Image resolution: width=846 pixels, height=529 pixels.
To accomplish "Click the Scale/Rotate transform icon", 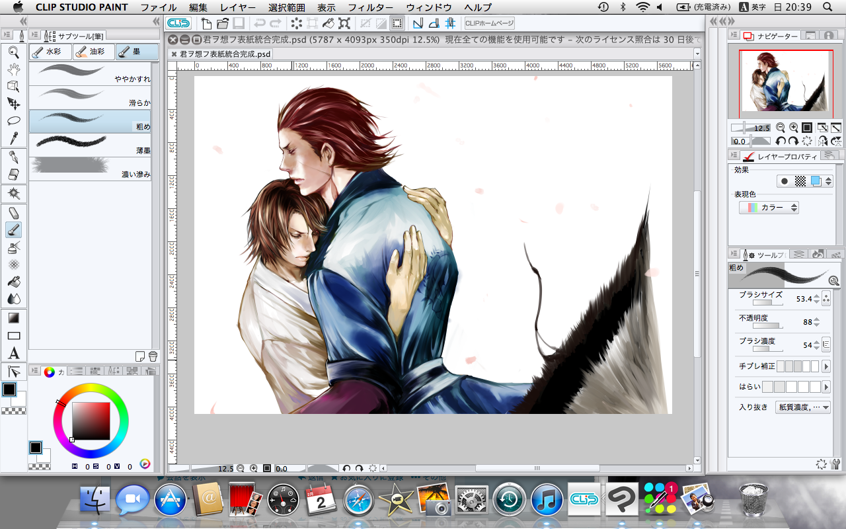I will click(x=344, y=24).
